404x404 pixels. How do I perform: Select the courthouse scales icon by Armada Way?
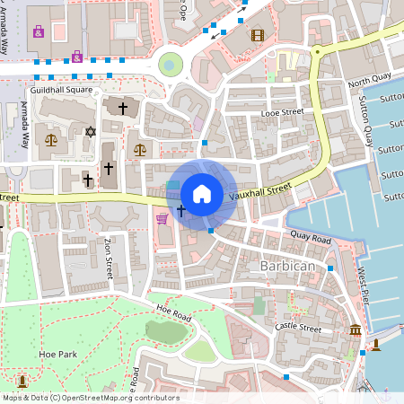coord(51,140)
